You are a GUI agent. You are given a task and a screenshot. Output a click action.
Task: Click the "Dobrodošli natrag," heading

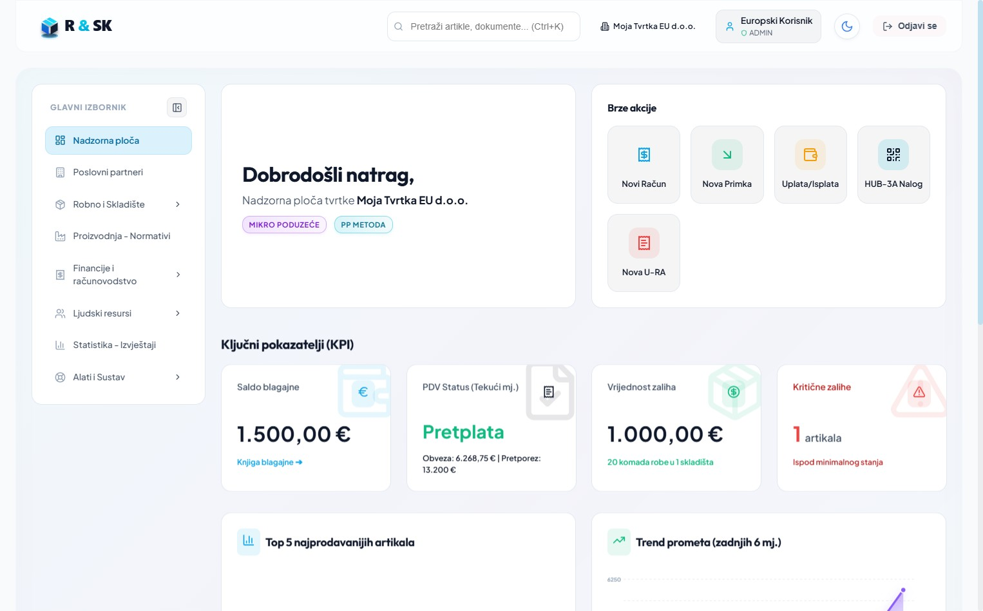(329, 175)
